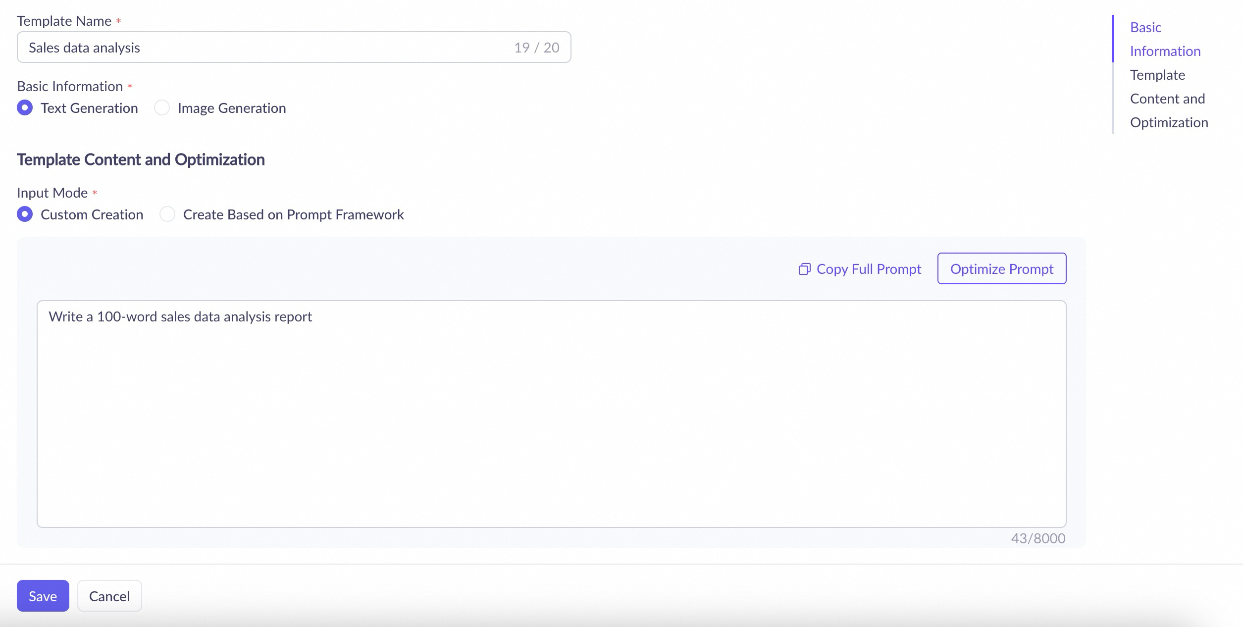Click the copy icon beside Copy Full Prompt

click(x=804, y=269)
